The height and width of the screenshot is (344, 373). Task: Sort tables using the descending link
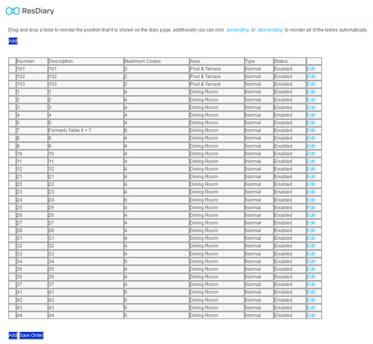point(270,30)
